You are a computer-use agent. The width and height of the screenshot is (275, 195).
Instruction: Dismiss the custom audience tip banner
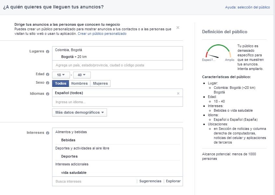[178, 28]
